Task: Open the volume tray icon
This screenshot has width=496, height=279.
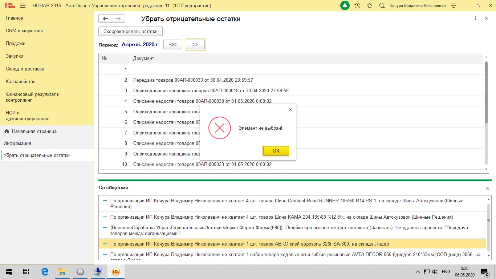Action: [x=435, y=271]
